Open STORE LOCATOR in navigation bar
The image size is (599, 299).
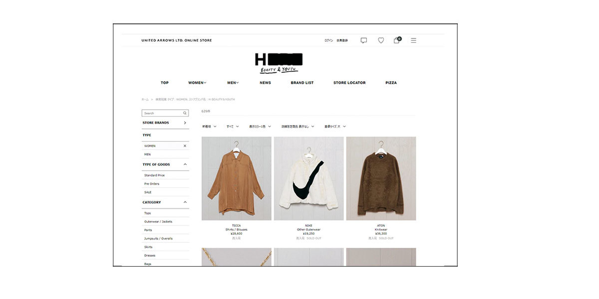[349, 83]
